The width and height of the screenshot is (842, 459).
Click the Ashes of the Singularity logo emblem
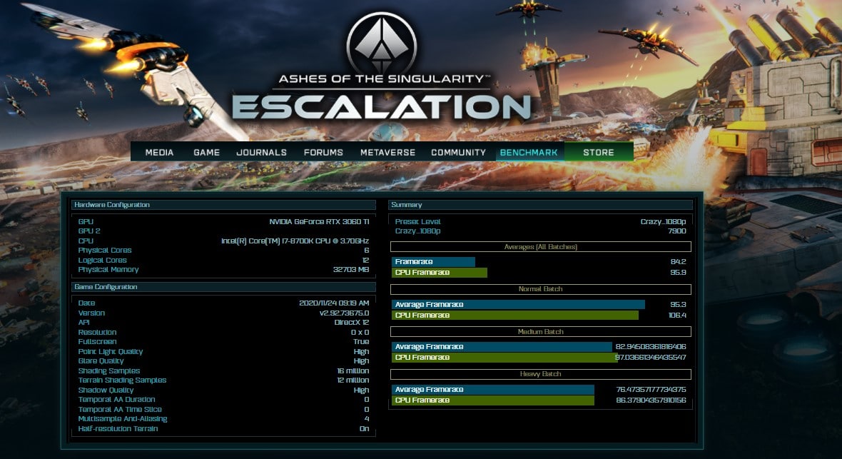pyautogui.click(x=380, y=44)
